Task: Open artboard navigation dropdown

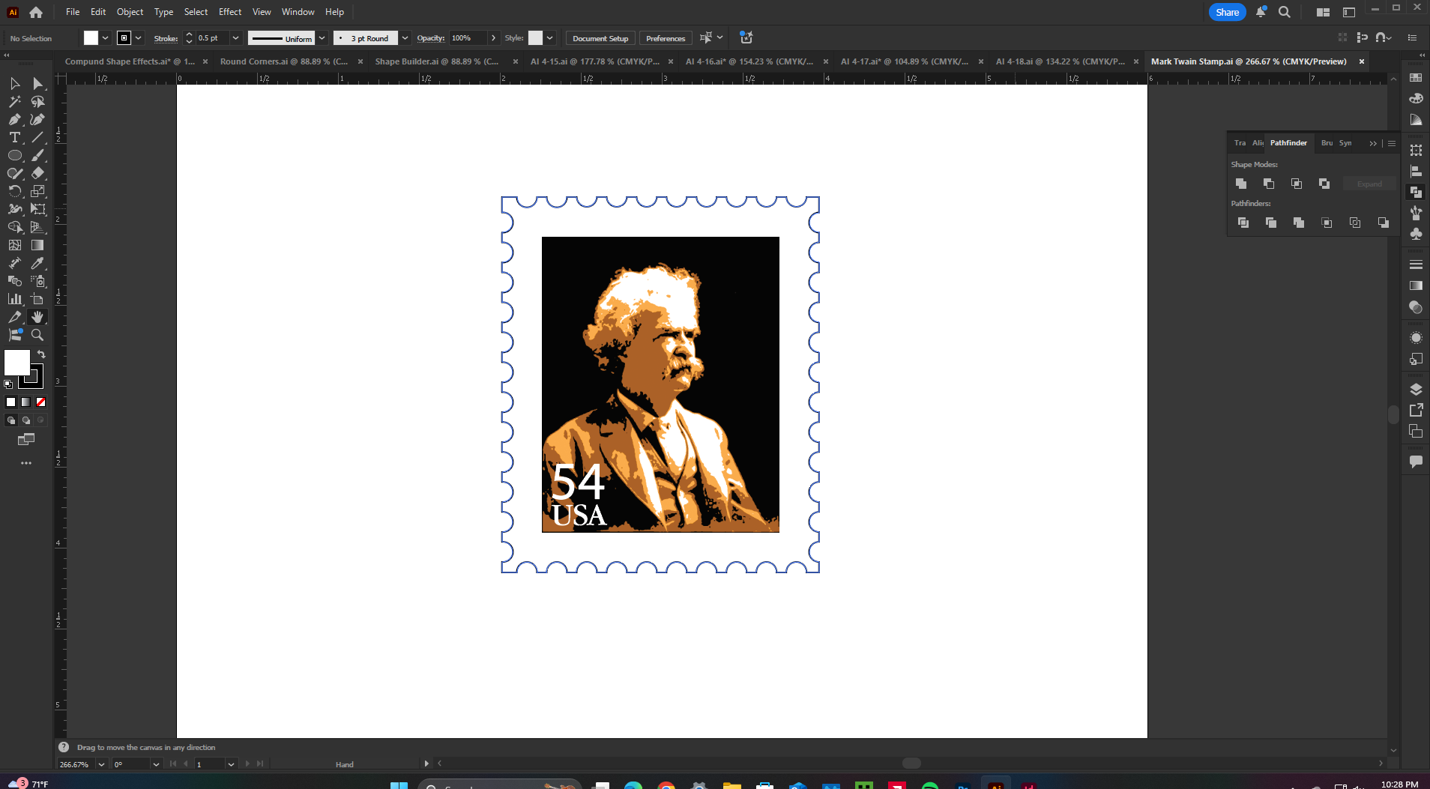Action: (x=231, y=764)
